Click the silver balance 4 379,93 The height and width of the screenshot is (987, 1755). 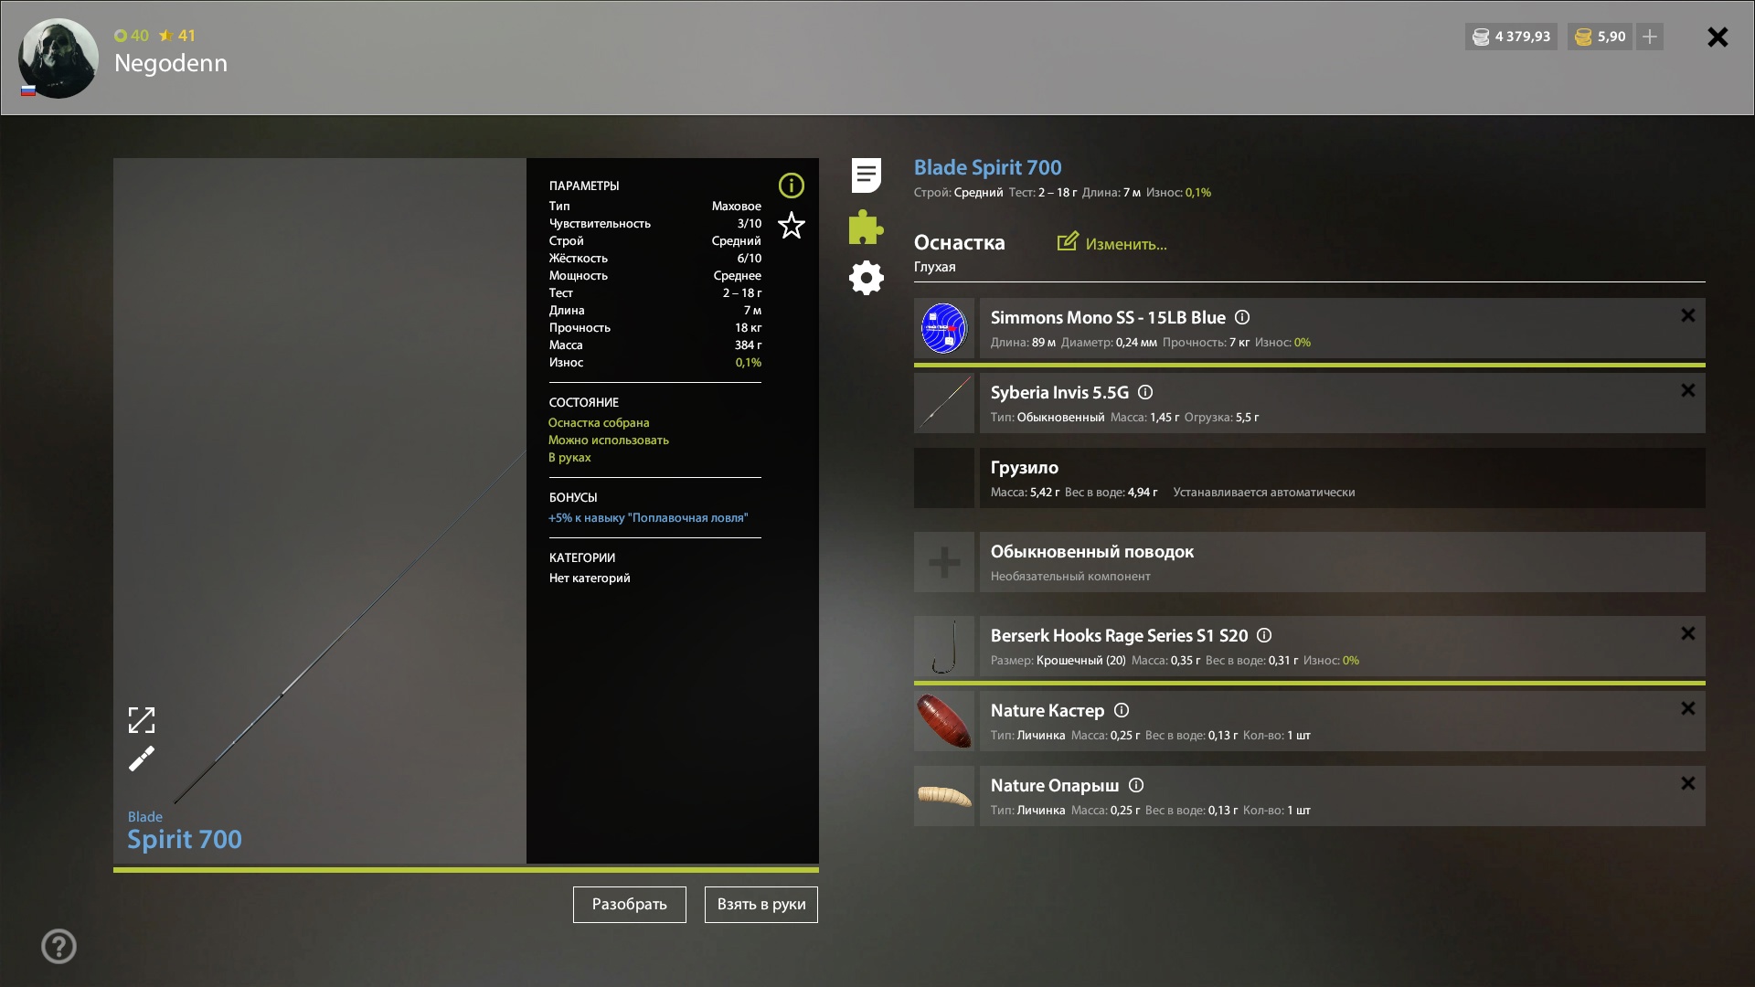point(1511,37)
